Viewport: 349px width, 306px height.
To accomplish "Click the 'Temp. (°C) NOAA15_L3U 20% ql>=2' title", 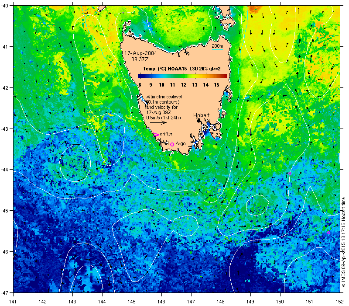I will (181, 69).
